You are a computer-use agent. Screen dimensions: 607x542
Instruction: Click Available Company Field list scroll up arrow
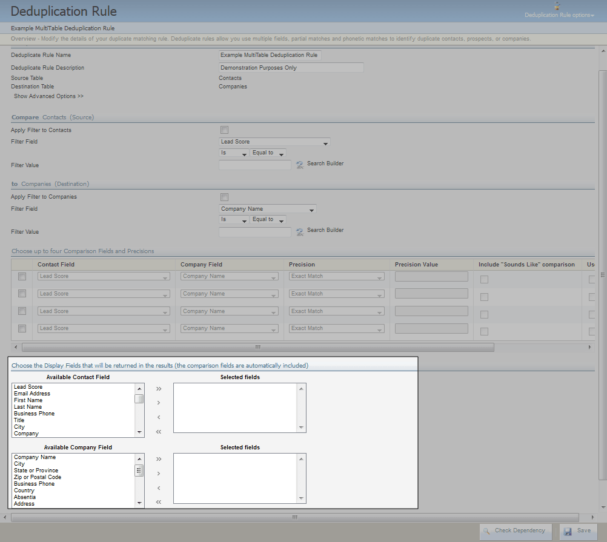[139, 459]
